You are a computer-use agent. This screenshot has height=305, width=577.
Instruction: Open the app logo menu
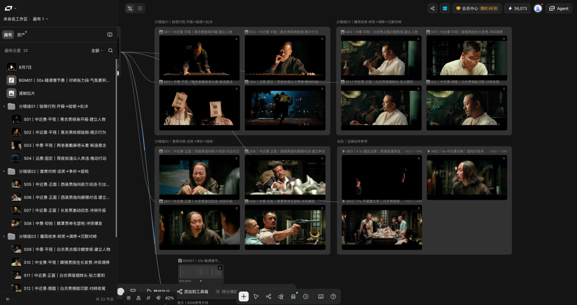10,8
